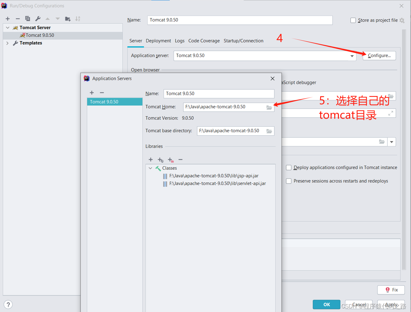Open dropdown arrow beside folder browse field
The image size is (411, 312).
click(x=392, y=142)
